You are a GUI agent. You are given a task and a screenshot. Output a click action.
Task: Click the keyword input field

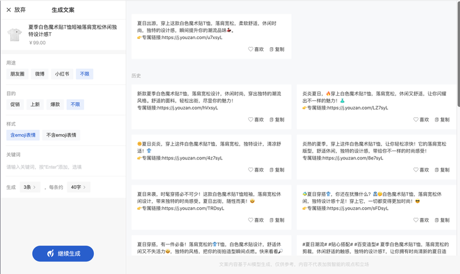click(63, 167)
